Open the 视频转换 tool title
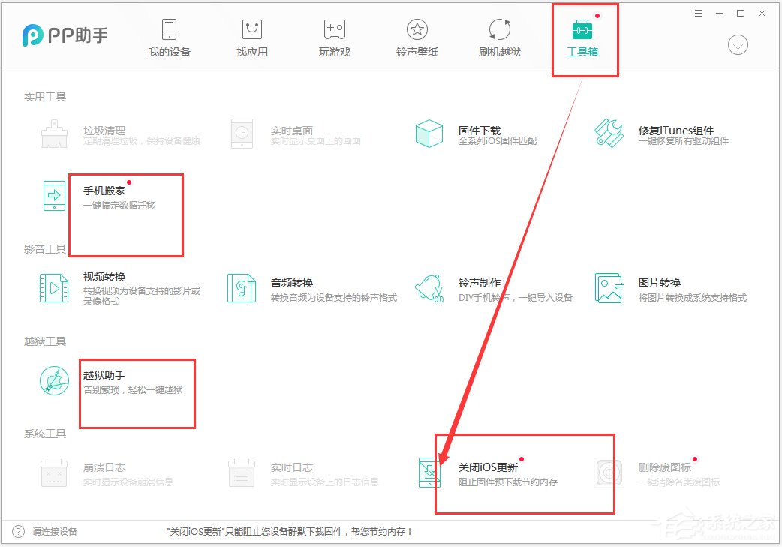Viewport: 782px width, 547px height. click(x=104, y=277)
